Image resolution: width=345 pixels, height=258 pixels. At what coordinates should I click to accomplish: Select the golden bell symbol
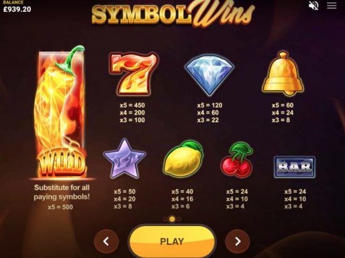click(283, 73)
